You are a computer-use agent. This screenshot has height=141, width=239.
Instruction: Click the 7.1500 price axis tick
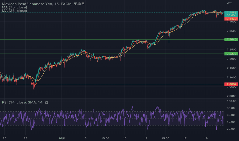[232, 68]
